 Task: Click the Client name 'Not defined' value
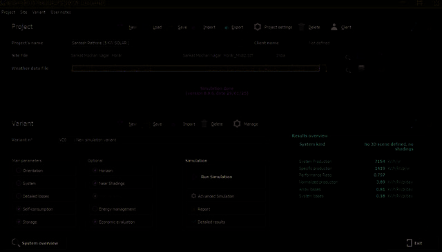point(319,43)
